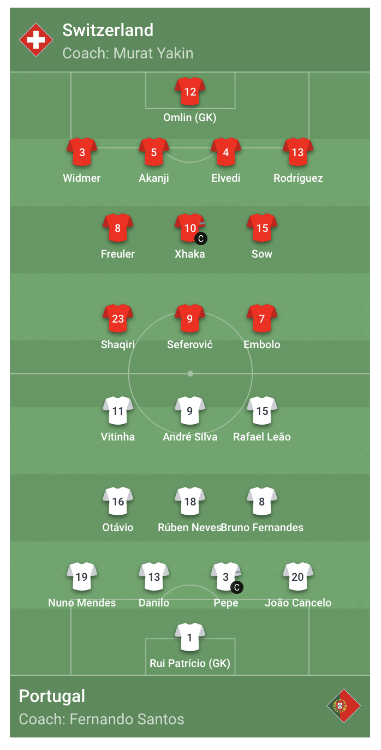This screenshot has height=750, width=381.
Task: Click Bruno Fernandes' number 8 jersey
Action: pyautogui.click(x=262, y=501)
